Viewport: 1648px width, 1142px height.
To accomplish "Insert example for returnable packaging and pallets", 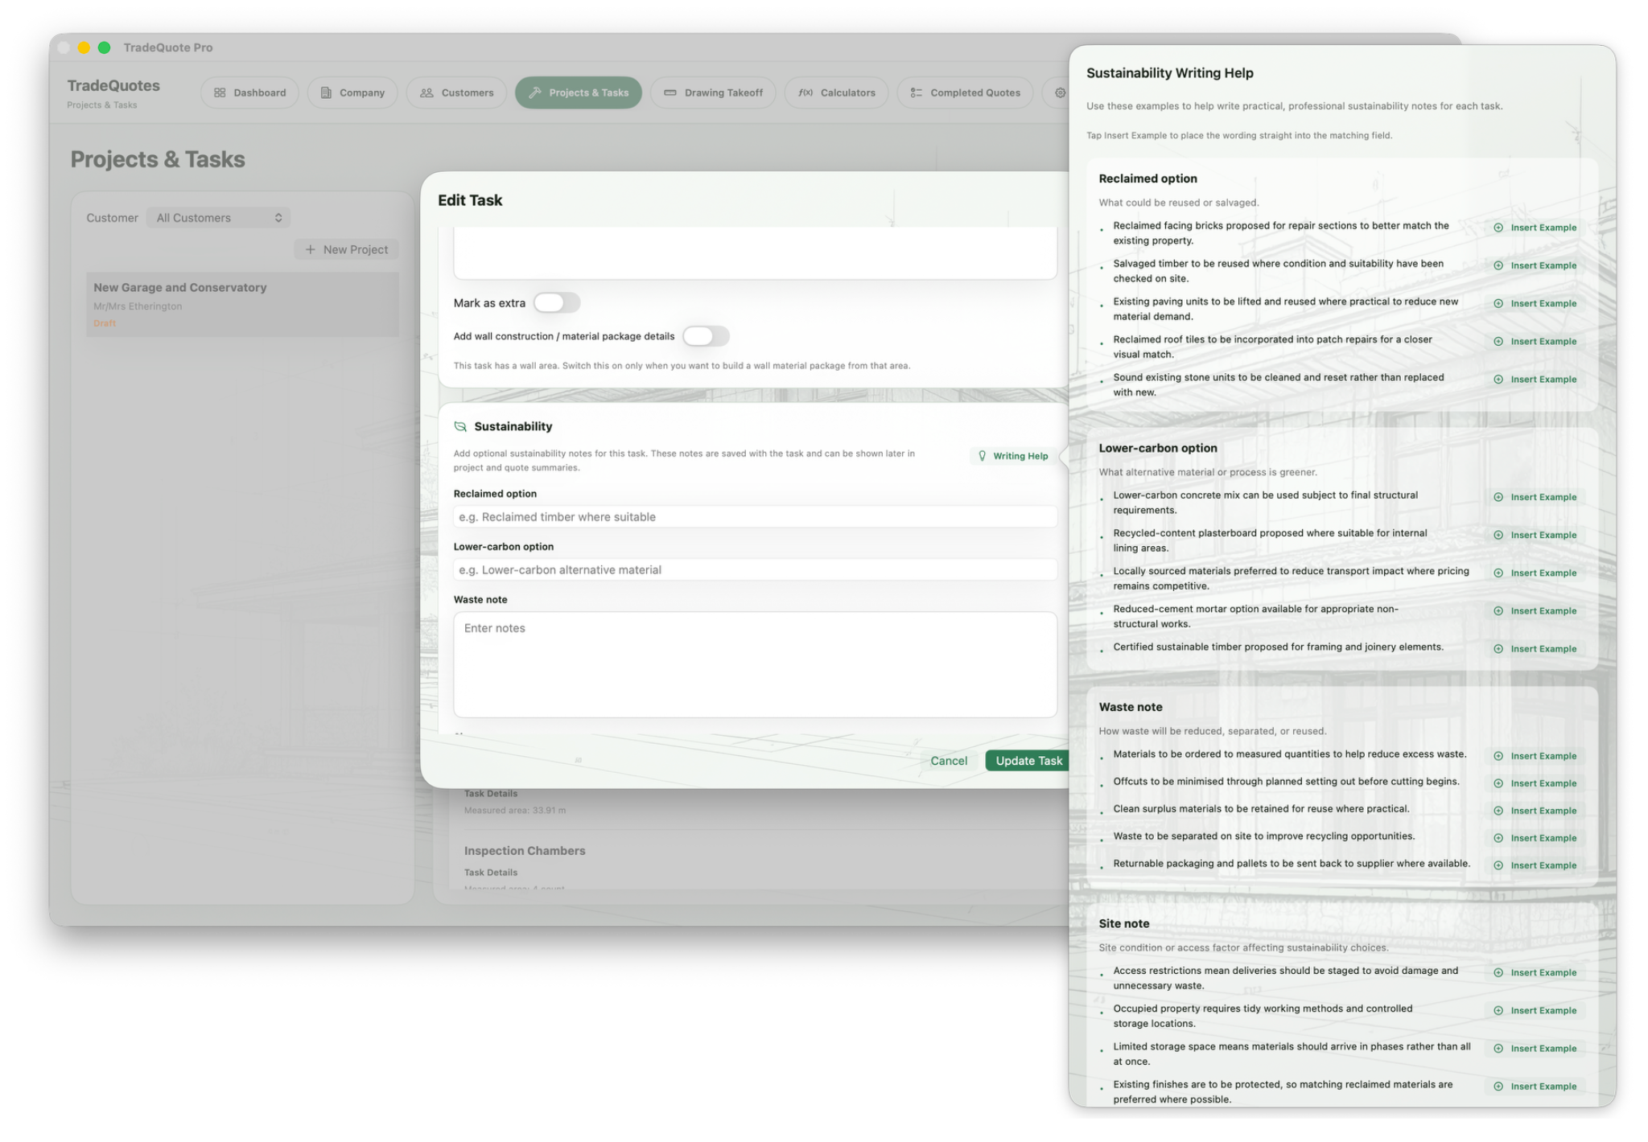I will pyautogui.click(x=1535, y=865).
